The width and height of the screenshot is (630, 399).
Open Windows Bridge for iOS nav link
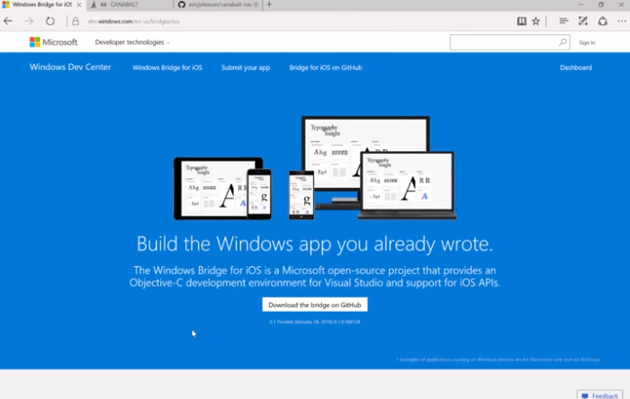coord(167,67)
